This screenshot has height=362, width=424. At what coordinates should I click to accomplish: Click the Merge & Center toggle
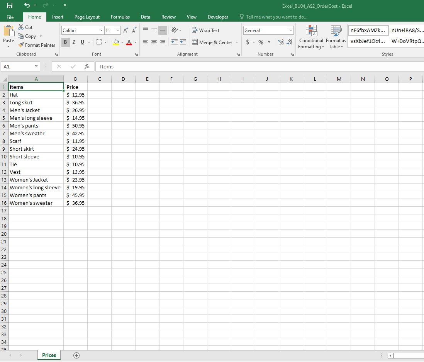click(212, 42)
